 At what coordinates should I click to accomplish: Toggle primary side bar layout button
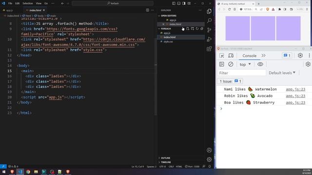coord(174,3)
